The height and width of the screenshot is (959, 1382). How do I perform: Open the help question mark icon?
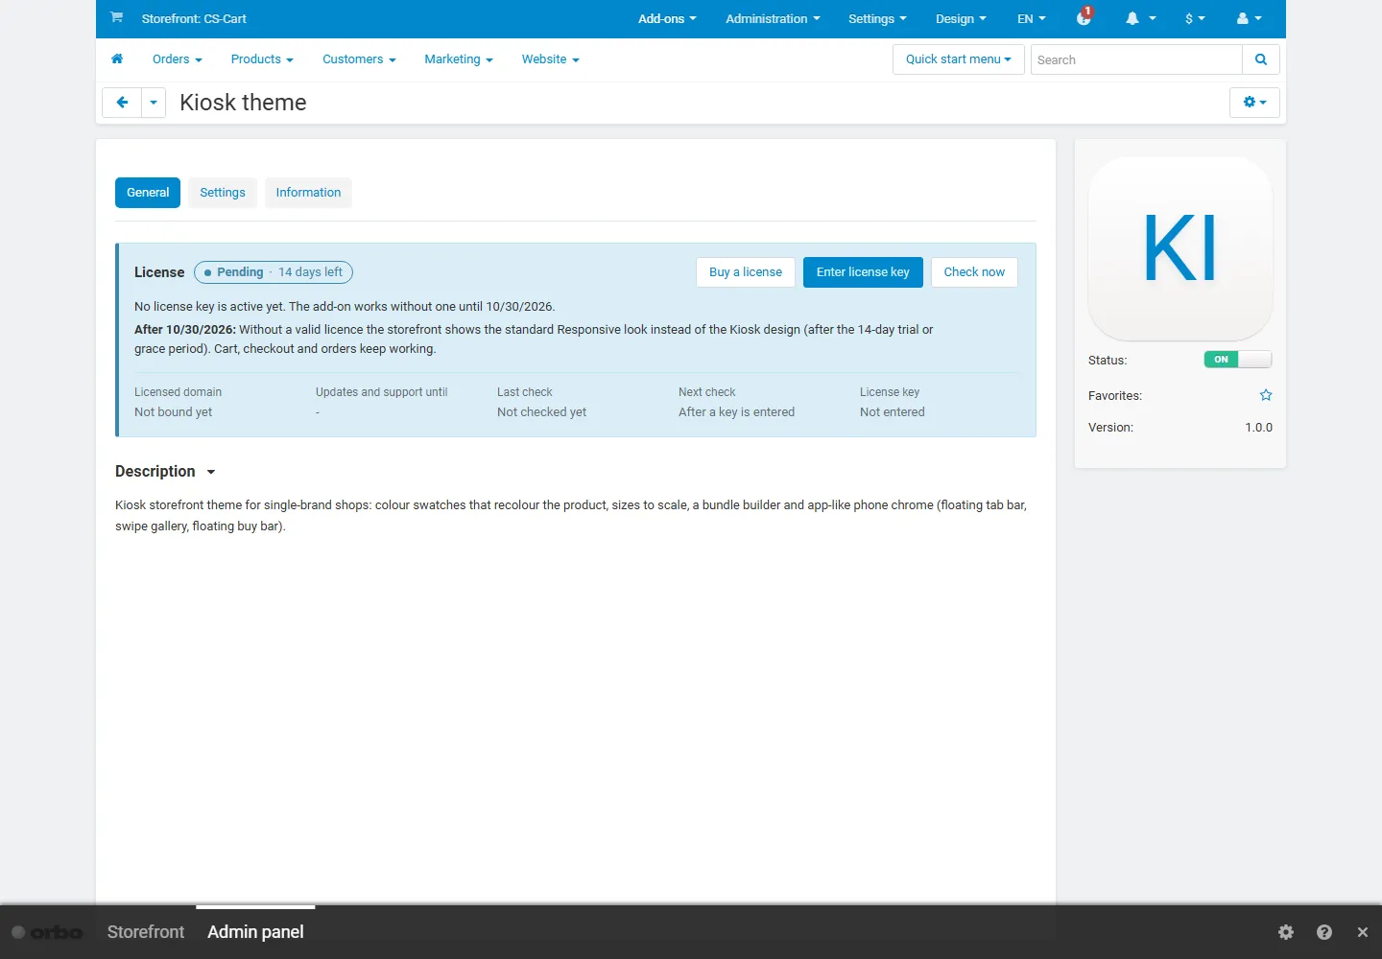coord(1324,932)
